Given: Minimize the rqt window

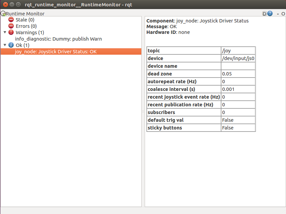Looking at the screenshot, I should pos(12,5).
